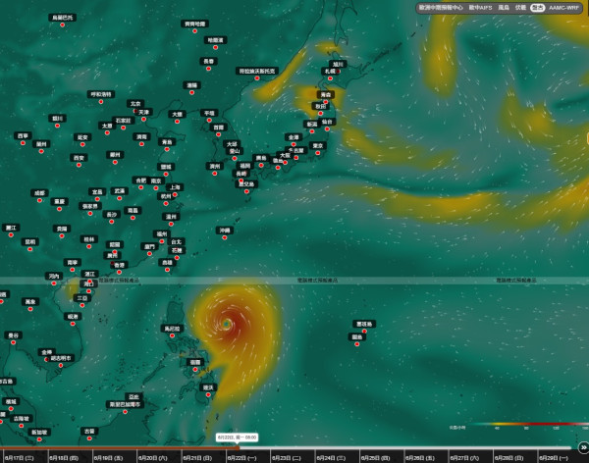Click the 武漢 city marker

pyautogui.click(x=120, y=191)
